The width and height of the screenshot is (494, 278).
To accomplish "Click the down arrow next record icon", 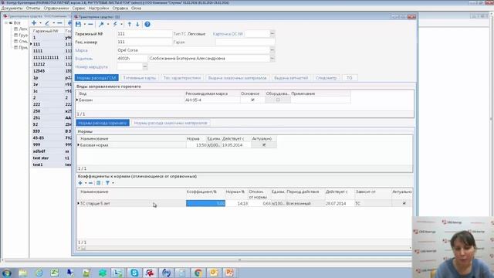I will 137,24.
